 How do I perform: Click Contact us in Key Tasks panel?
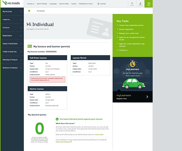[123, 50]
